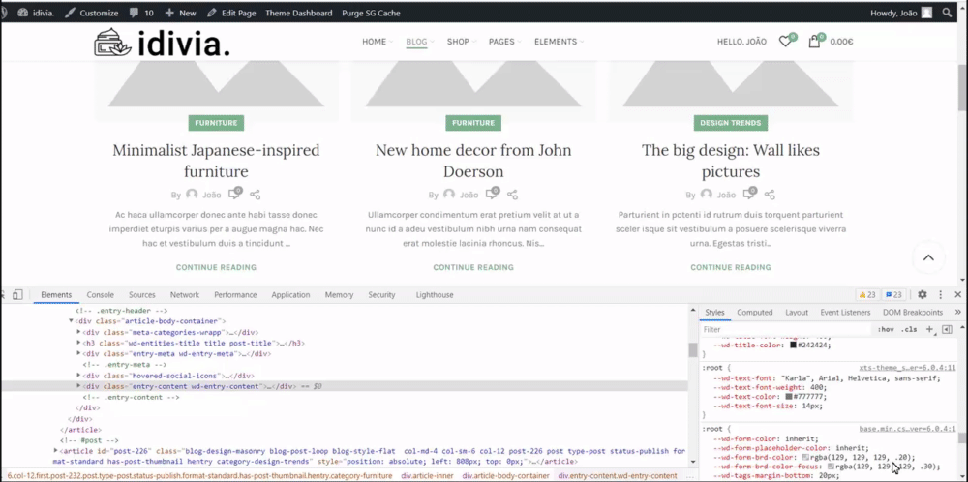
Task: Toggle the :hov element state panel
Action: [886, 330]
